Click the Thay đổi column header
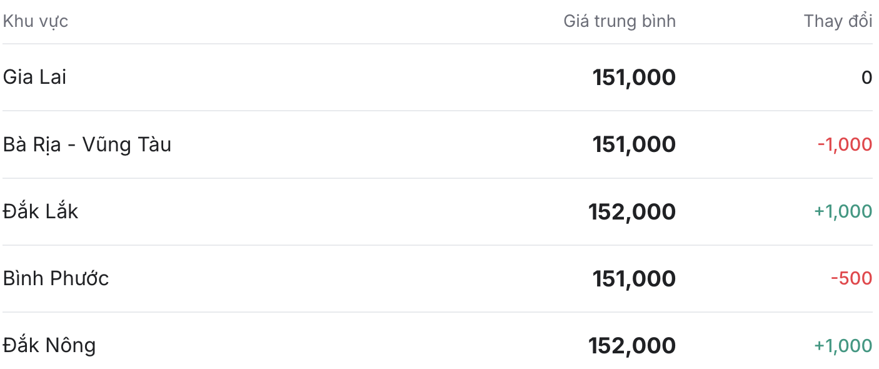Screen dimensions: 879x369 838,21
